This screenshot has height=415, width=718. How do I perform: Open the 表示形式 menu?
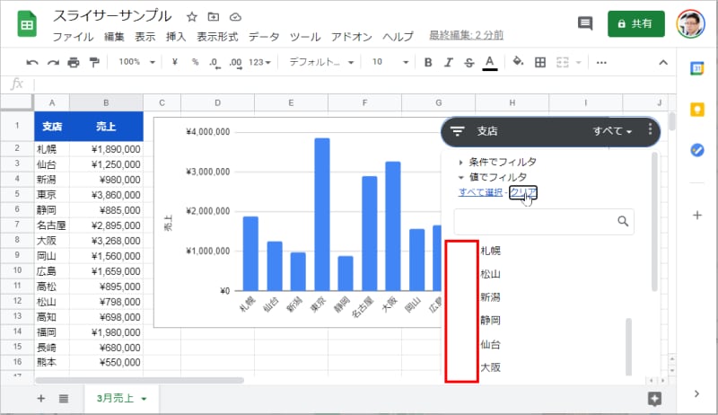click(x=217, y=37)
